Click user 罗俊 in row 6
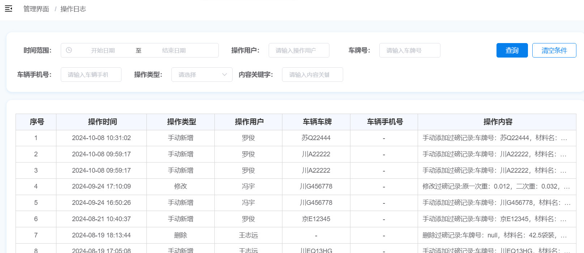 pyautogui.click(x=248, y=219)
